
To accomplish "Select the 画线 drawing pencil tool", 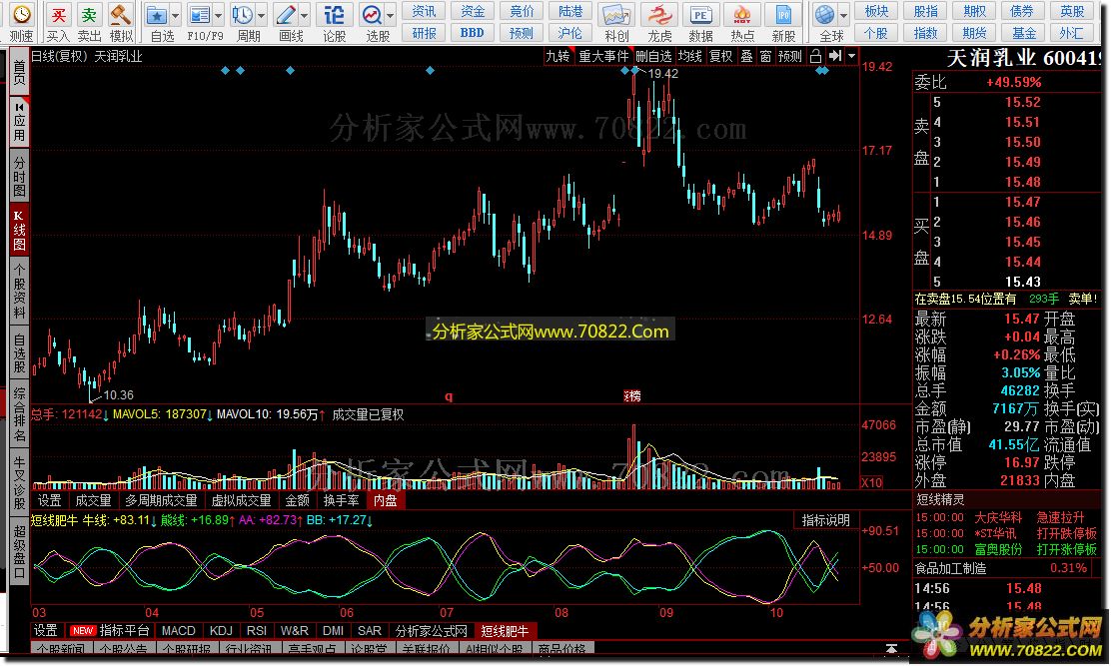I will pyautogui.click(x=286, y=14).
